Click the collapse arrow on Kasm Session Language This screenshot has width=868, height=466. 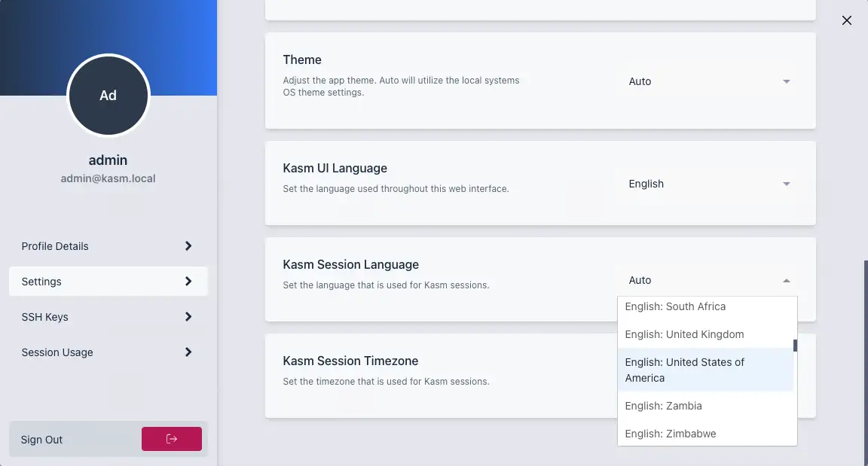787,280
